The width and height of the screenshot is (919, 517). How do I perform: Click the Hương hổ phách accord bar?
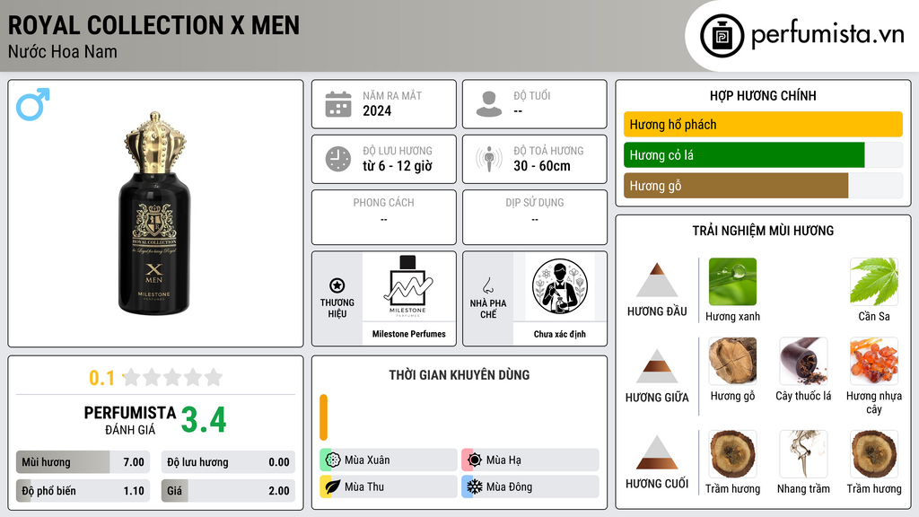point(763,124)
